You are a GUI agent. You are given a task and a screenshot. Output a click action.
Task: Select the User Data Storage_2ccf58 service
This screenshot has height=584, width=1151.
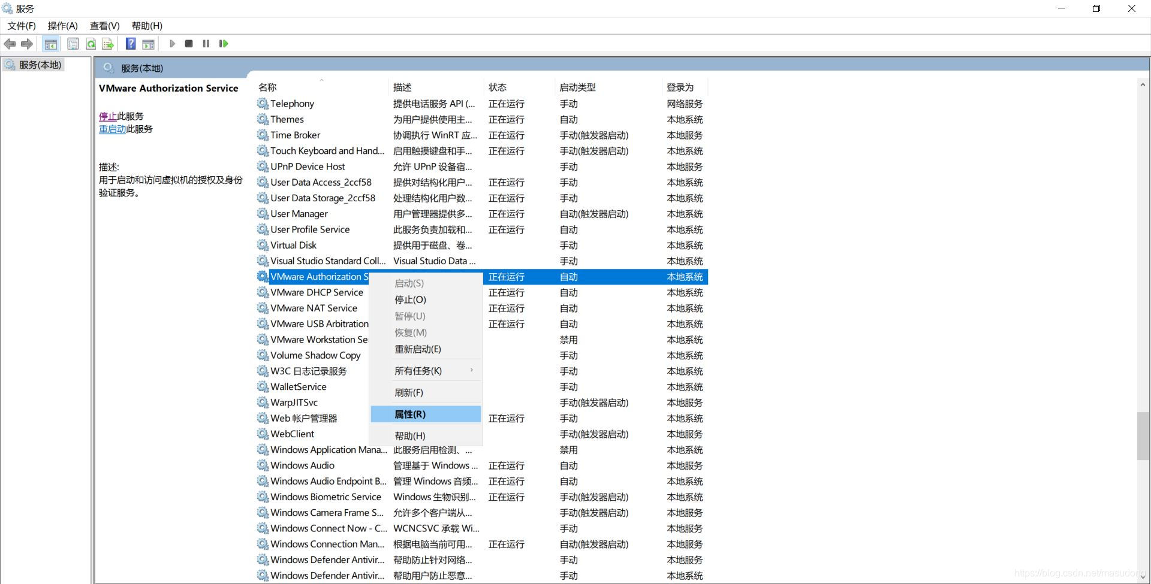point(481,198)
